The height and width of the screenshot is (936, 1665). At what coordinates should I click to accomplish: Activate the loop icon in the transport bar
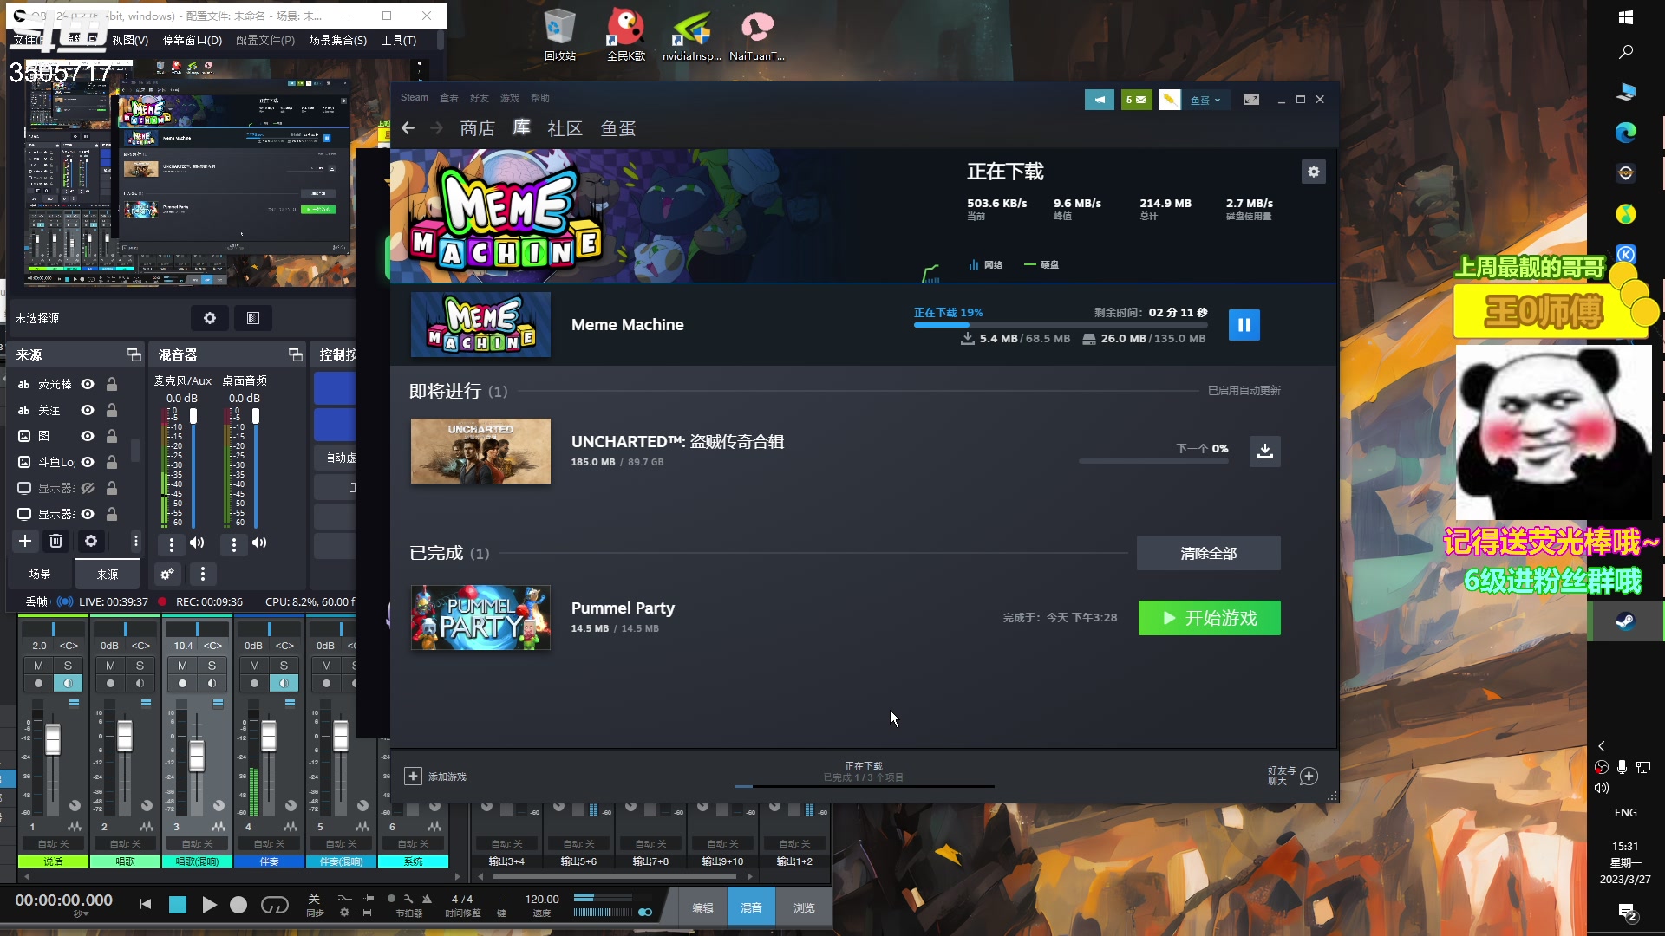(276, 904)
